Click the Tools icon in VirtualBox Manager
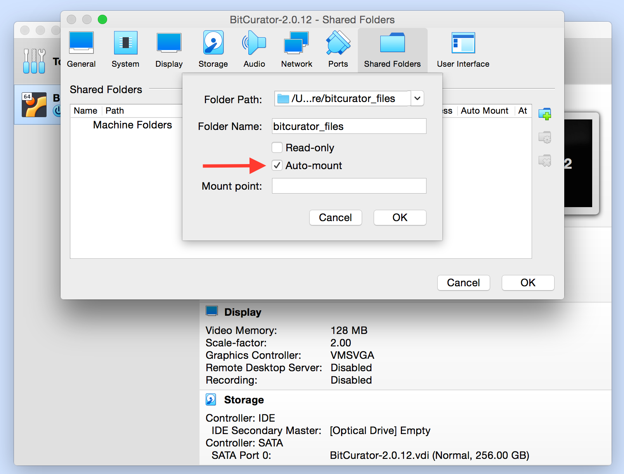This screenshot has height=474, width=624. point(34,61)
